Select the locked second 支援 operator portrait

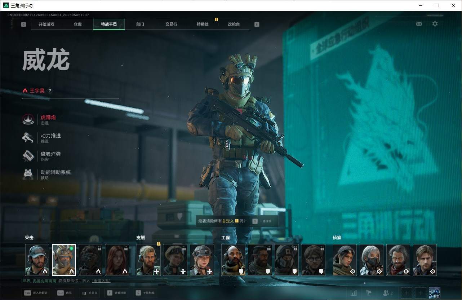point(175,260)
